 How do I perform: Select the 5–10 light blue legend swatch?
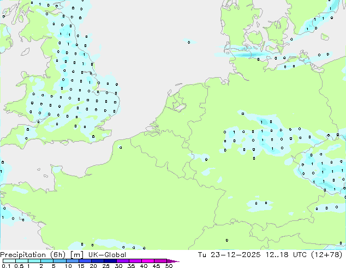pyautogui.click(x=59, y=261)
